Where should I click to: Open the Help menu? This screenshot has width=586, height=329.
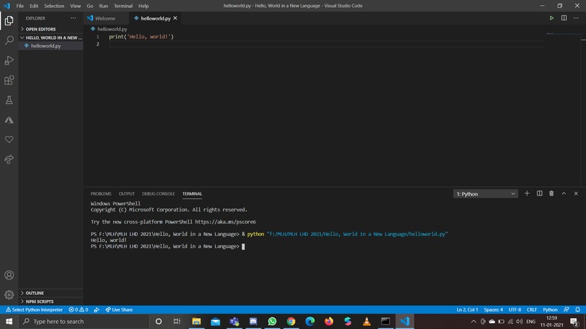tap(143, 6)
